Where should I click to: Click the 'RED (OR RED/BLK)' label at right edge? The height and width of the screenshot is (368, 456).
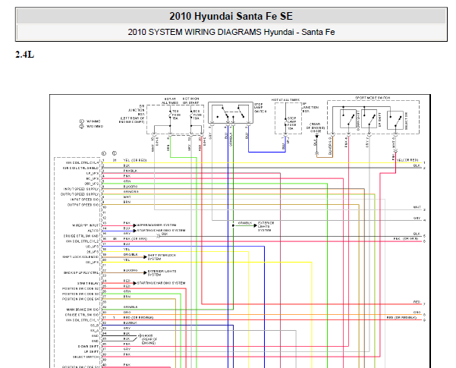click(x=401, y=317)
